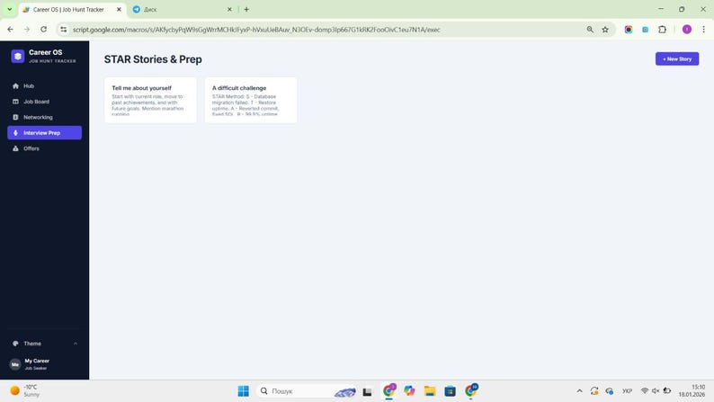Open a new browser tab
Image resolution: width=714 pixels, height=402 pixels.
[x=246, y=9]
